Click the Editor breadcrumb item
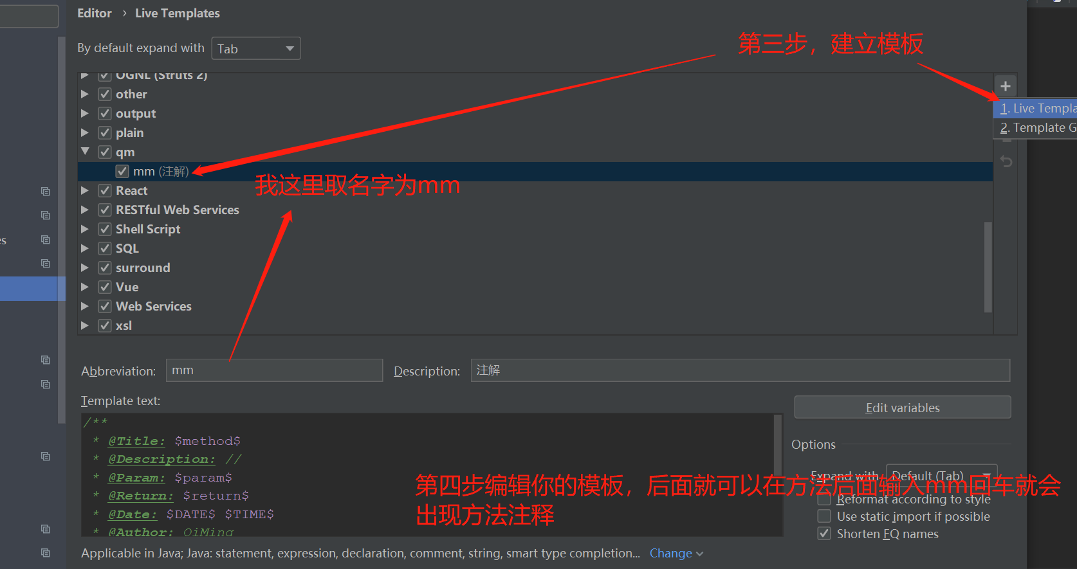 pos(94,14)
